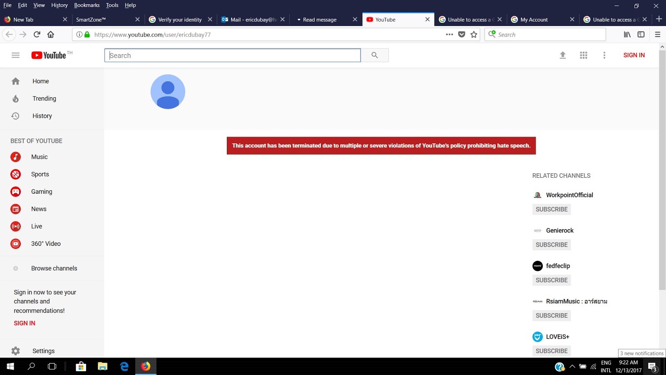Click the upload video icon

pyautogui.click(x=563, y=55)
